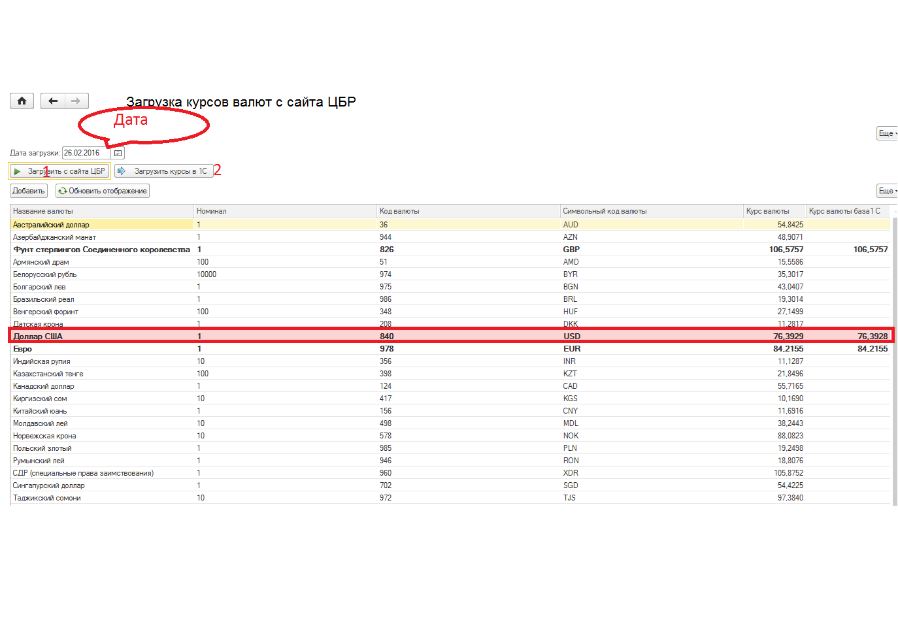Image resolution: width=898 pixels, height=639 pixels.
Task: Sort by 'Название валюты' column header
Action: (x=102, y=211)
